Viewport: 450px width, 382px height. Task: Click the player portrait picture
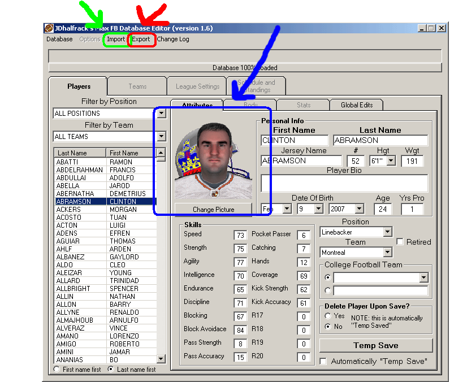point(213,160)
